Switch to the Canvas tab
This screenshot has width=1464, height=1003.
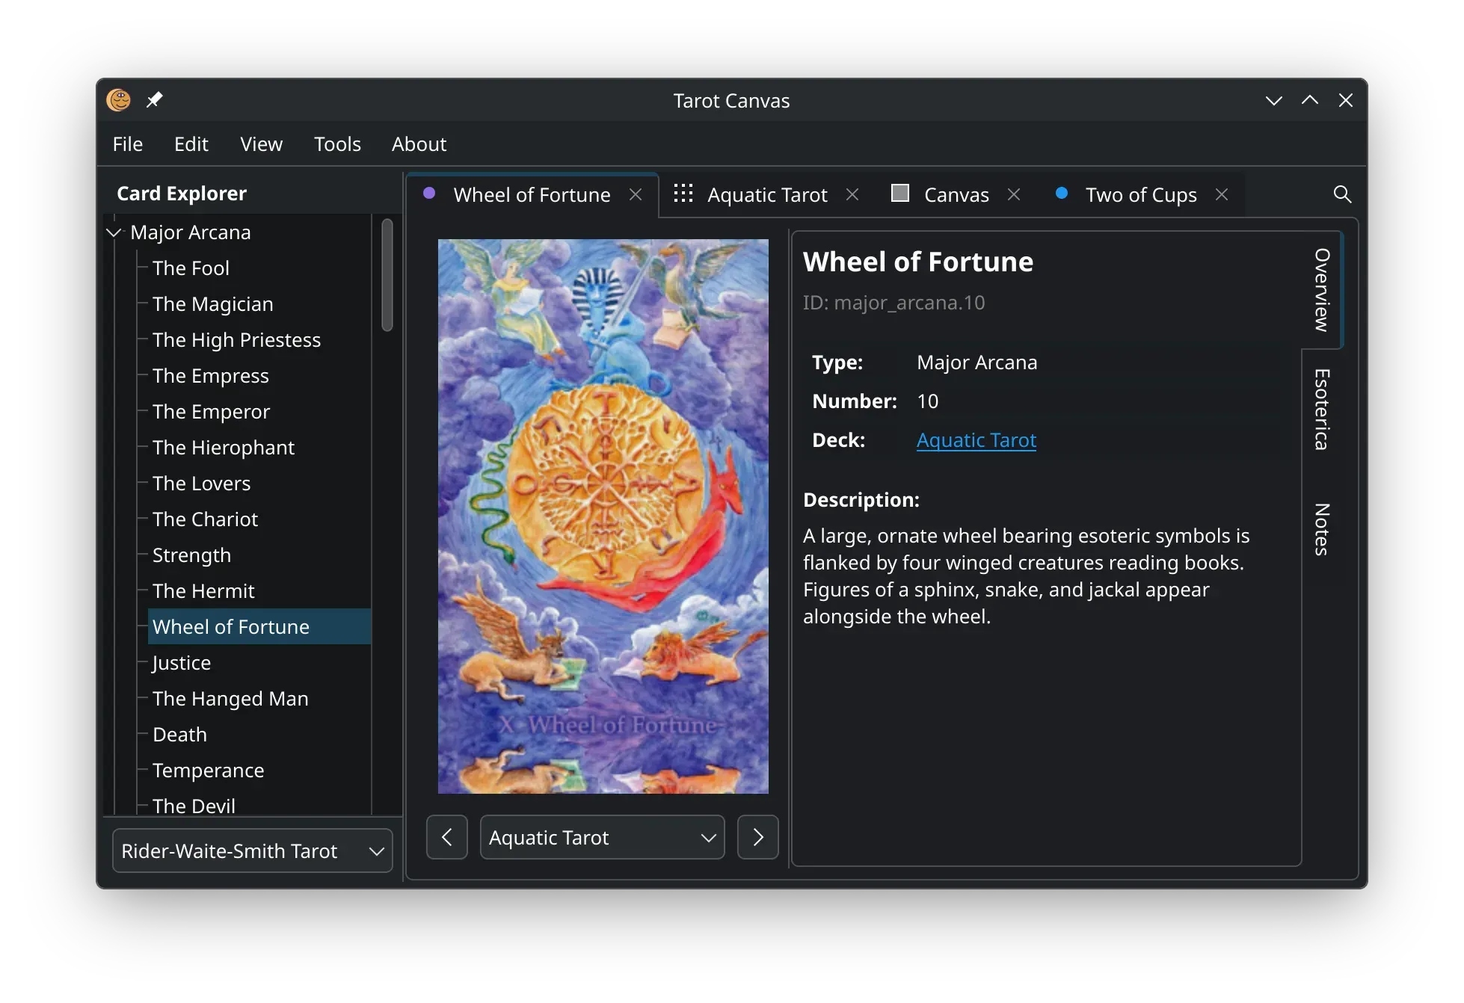point(956,194)
